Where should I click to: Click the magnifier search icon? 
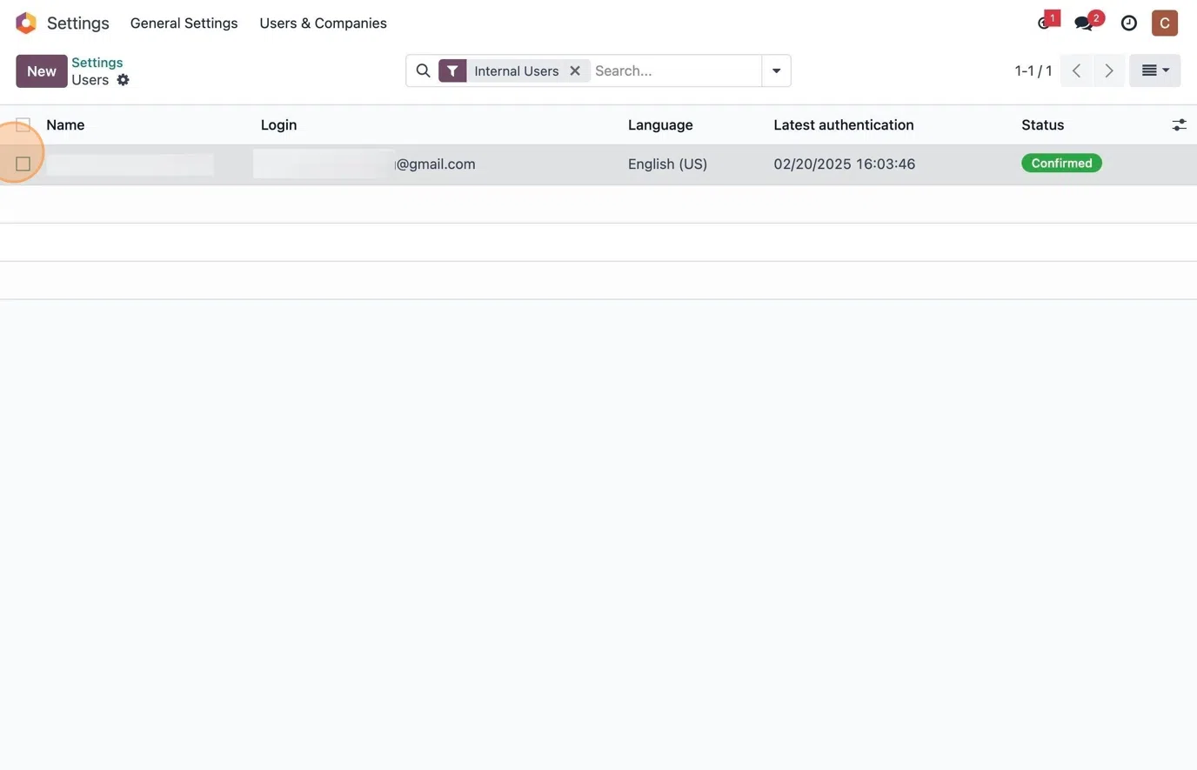[x=423, y=70]
